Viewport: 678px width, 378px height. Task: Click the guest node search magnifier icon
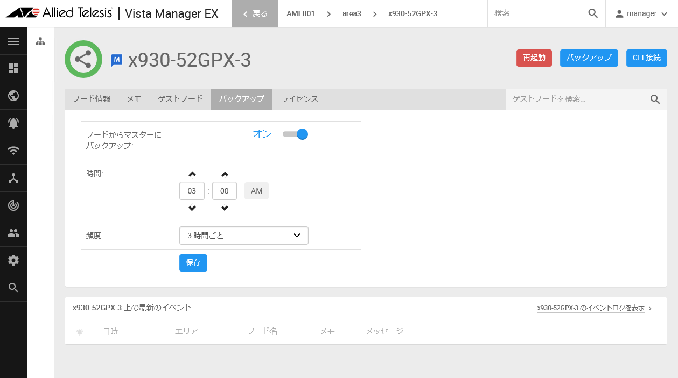click(655, 99)
